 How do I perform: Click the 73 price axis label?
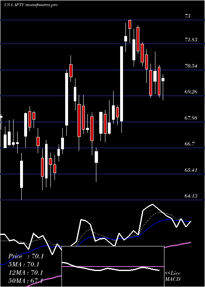coord(187,16)
